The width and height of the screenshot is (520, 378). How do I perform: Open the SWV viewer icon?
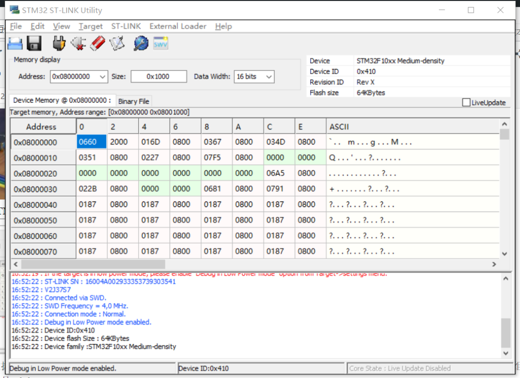[x=160, y=44]
